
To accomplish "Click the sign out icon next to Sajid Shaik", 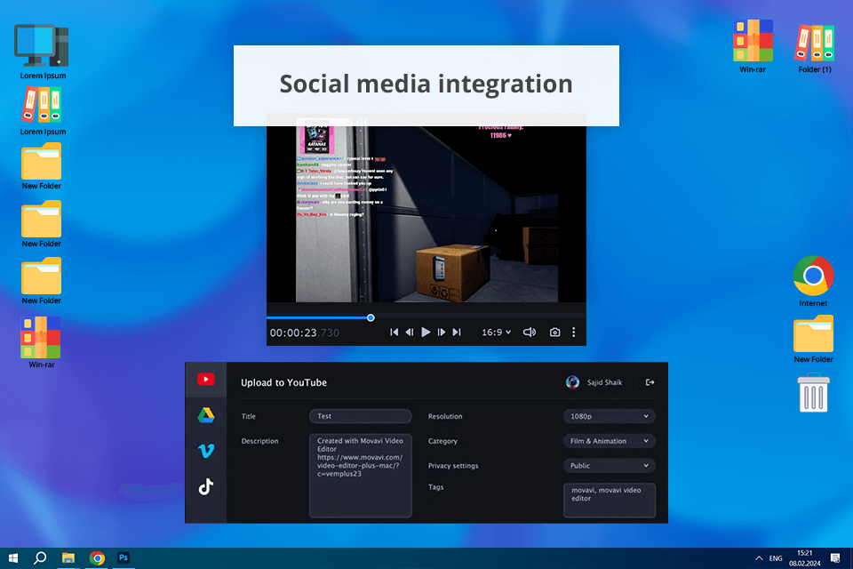I will point(650,382).
